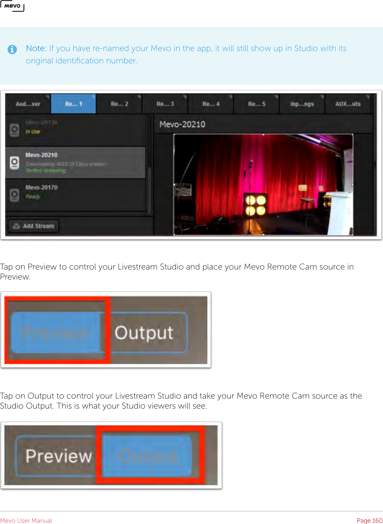Screen dimensions: 383x524
Task: Click the stage video preview thumbnail
Action: (x=263, y=184)
